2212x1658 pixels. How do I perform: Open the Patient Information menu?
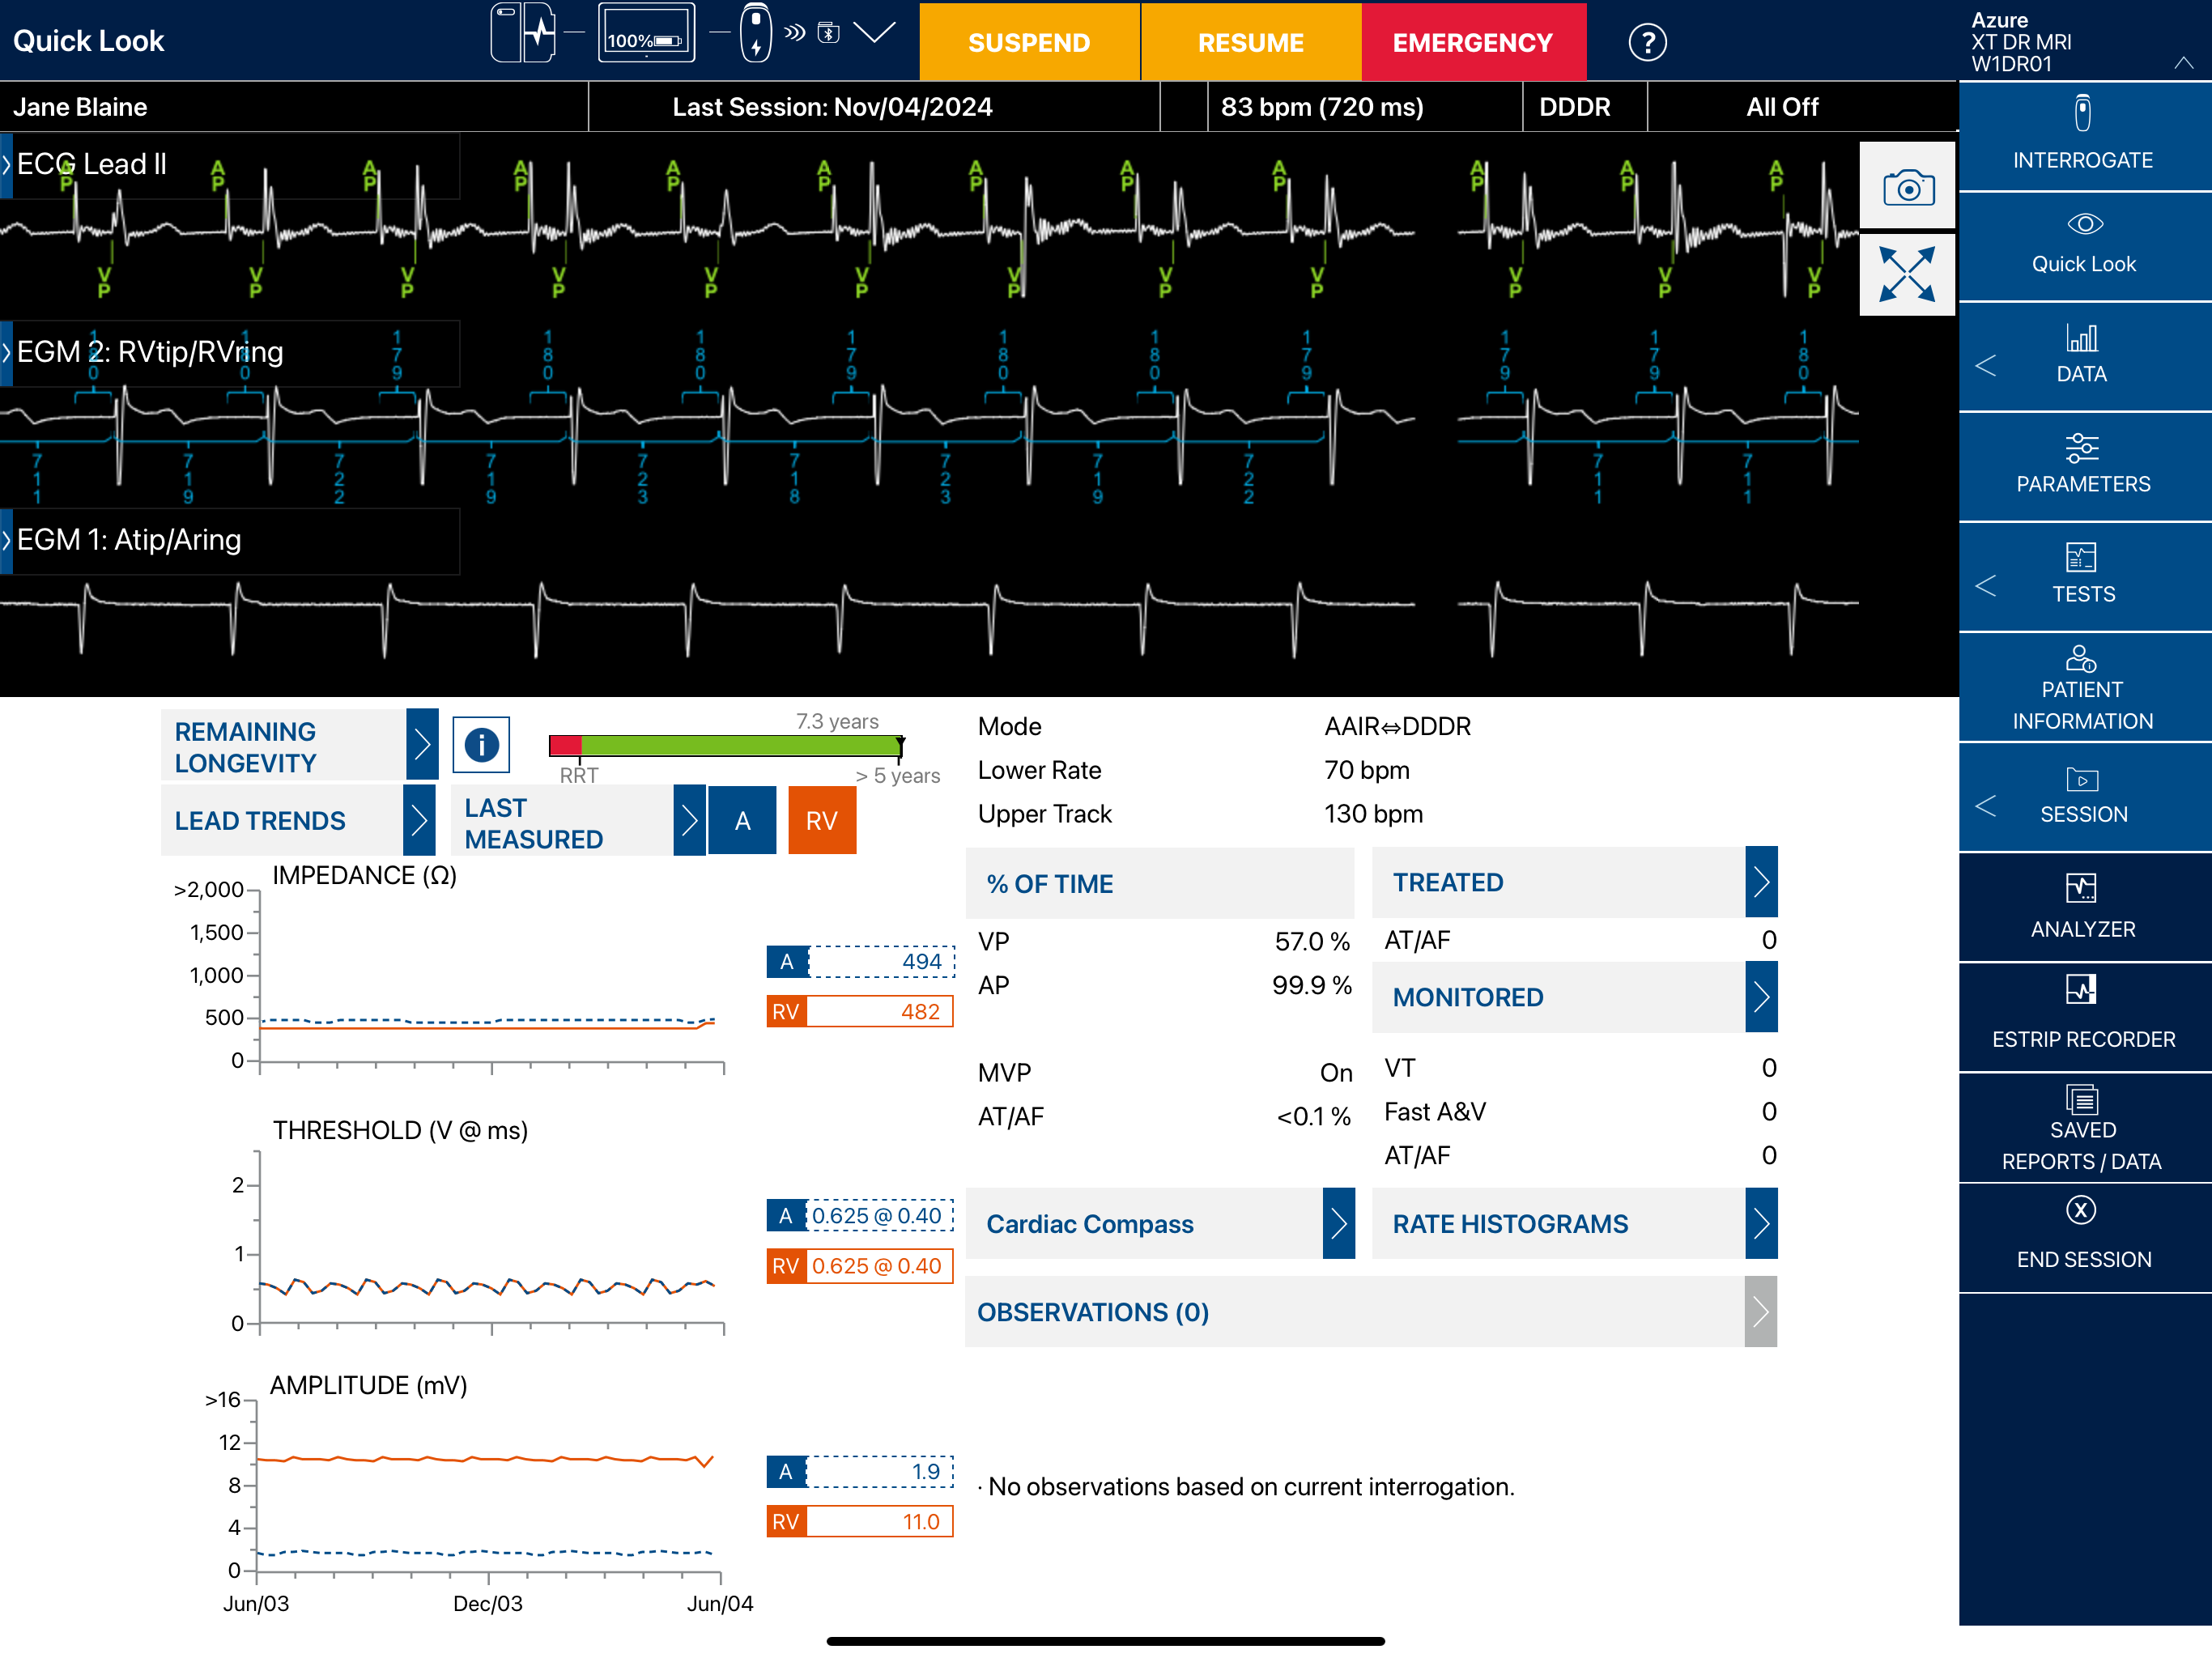point(2082,688)
